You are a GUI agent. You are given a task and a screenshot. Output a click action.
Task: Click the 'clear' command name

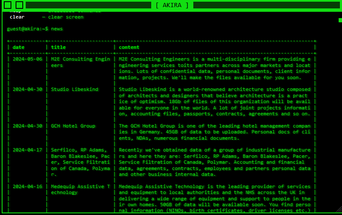(x=17, y=17)
